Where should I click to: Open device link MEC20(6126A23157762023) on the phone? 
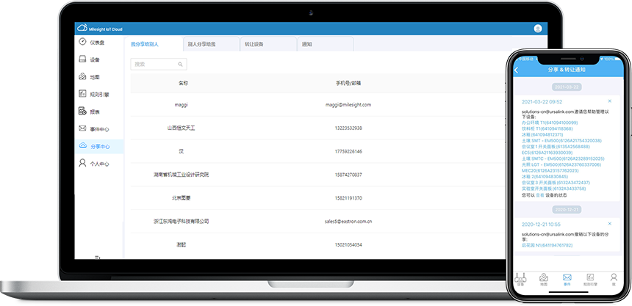click(x=550, y=171)
